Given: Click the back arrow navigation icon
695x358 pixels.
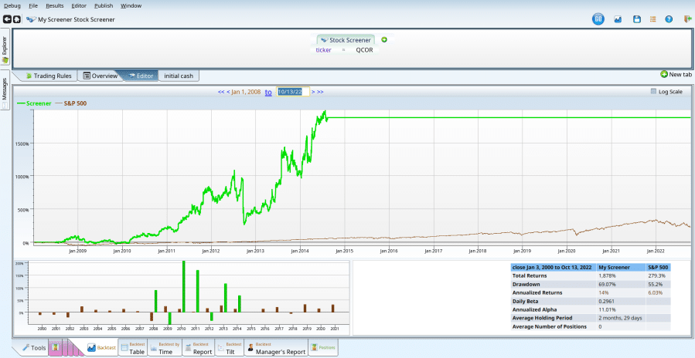Looking at the screenshot, I should click(x=7, y=19).
